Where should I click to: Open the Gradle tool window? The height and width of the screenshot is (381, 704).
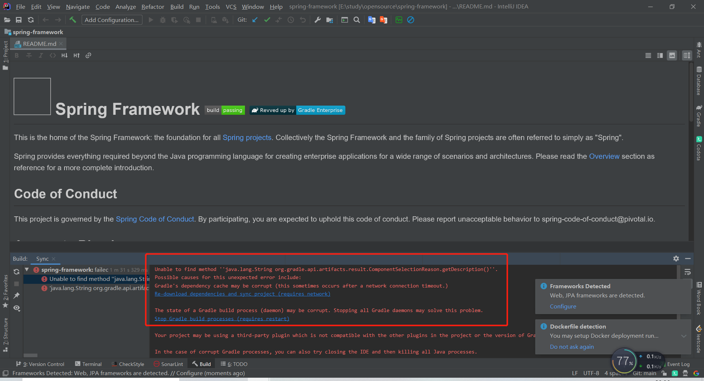pos(699,116)
